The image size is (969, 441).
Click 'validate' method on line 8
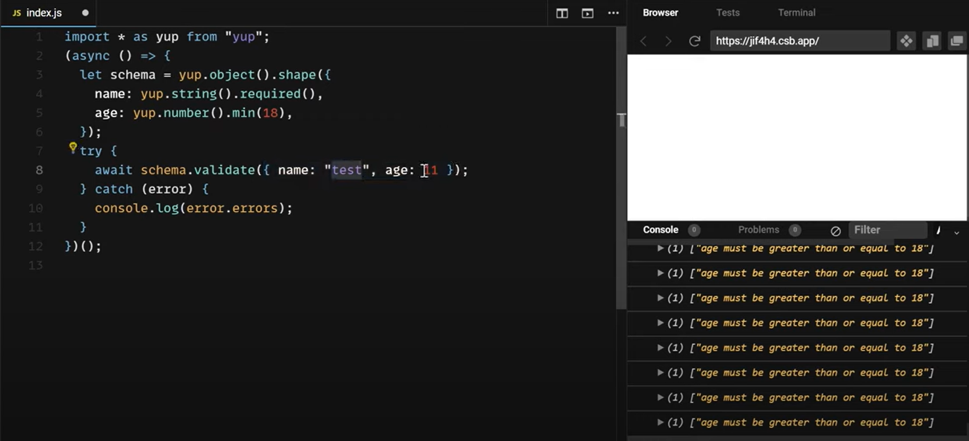[x=224, y=170]
